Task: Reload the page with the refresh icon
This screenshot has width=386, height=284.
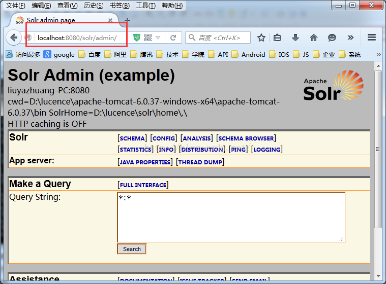Action: [x=173, y=38]
